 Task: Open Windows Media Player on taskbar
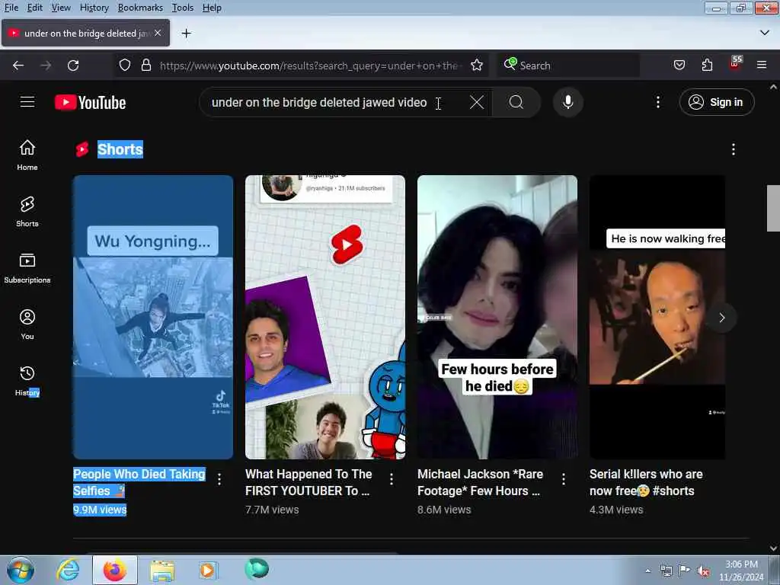(208, 570)
